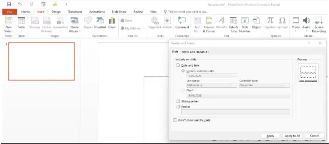Screen dimensions: 329x144
Task: Open the Photo Album tool
Action: tap(74, 25)
